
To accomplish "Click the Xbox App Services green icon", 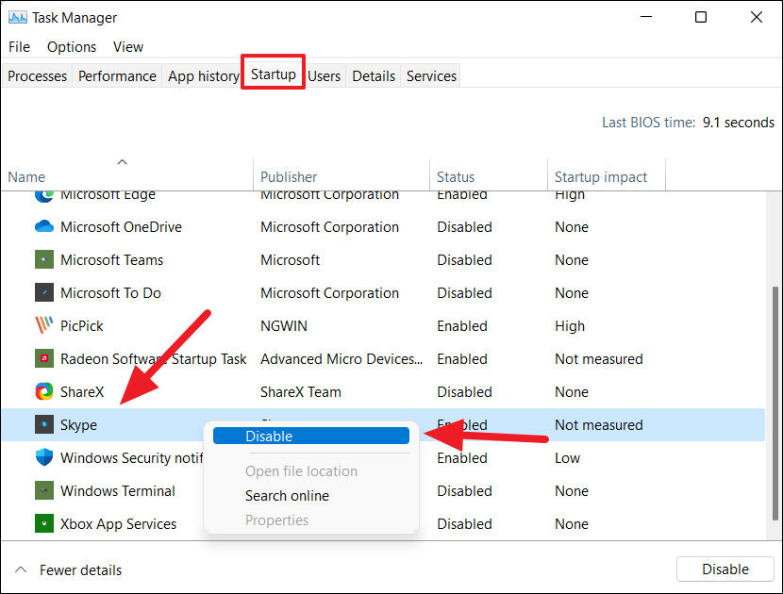I will click(x=44, y=523).
